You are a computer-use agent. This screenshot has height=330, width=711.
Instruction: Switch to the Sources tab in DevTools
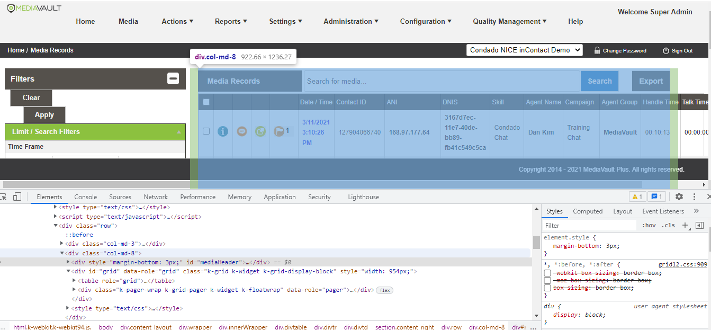120,197
